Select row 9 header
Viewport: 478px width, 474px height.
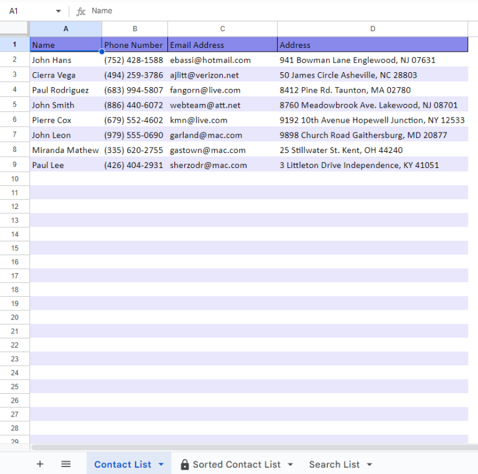(x=15, y=164)
